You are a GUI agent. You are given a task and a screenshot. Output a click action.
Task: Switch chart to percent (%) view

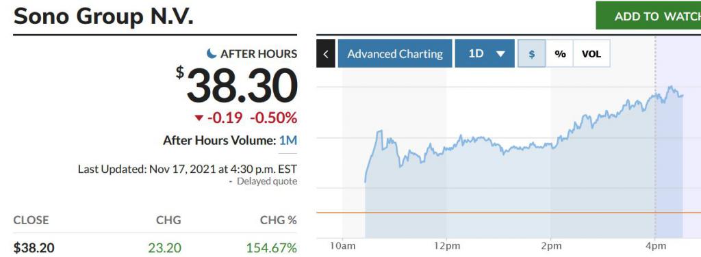[560, 53]
